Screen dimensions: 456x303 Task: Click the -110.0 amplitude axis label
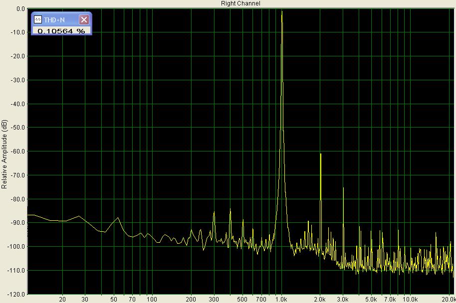pos(16,270)
